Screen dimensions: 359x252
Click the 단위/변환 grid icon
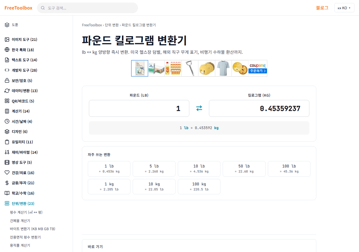(x=7, y=203)
